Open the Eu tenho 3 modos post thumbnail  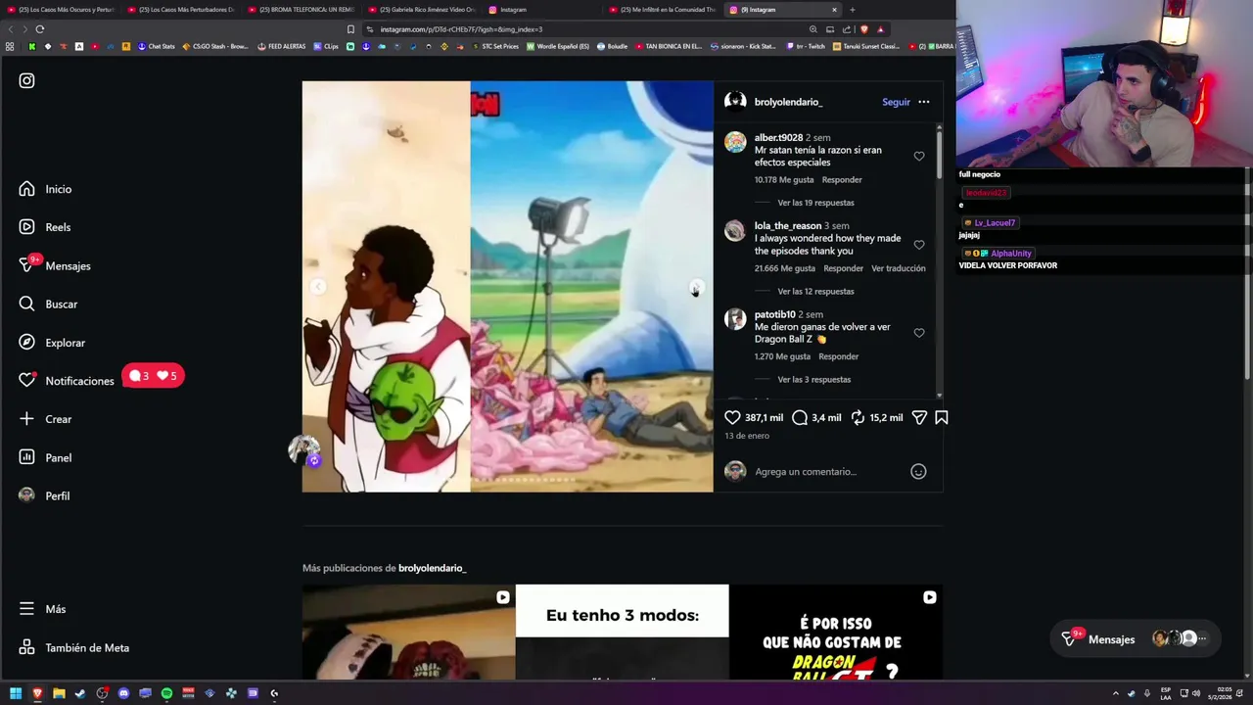[622, 632]
